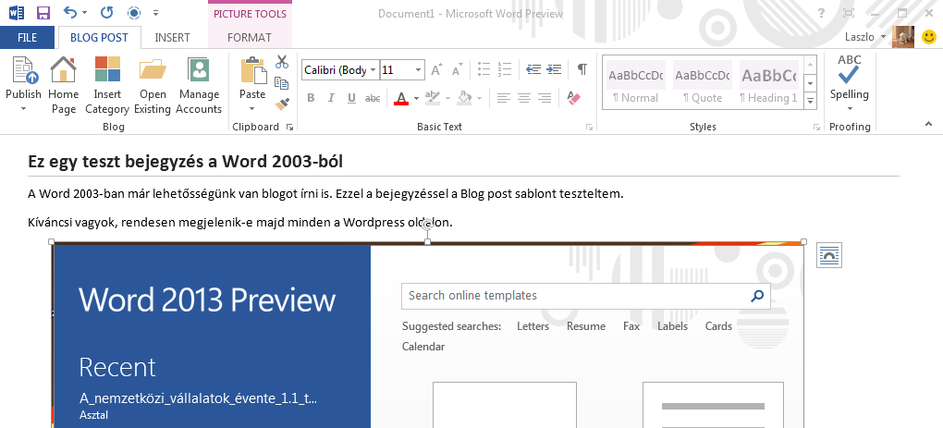Toggle Touch/Mouse mode icon
Screen dimensions: 943x428
click(x=134, y=13)
